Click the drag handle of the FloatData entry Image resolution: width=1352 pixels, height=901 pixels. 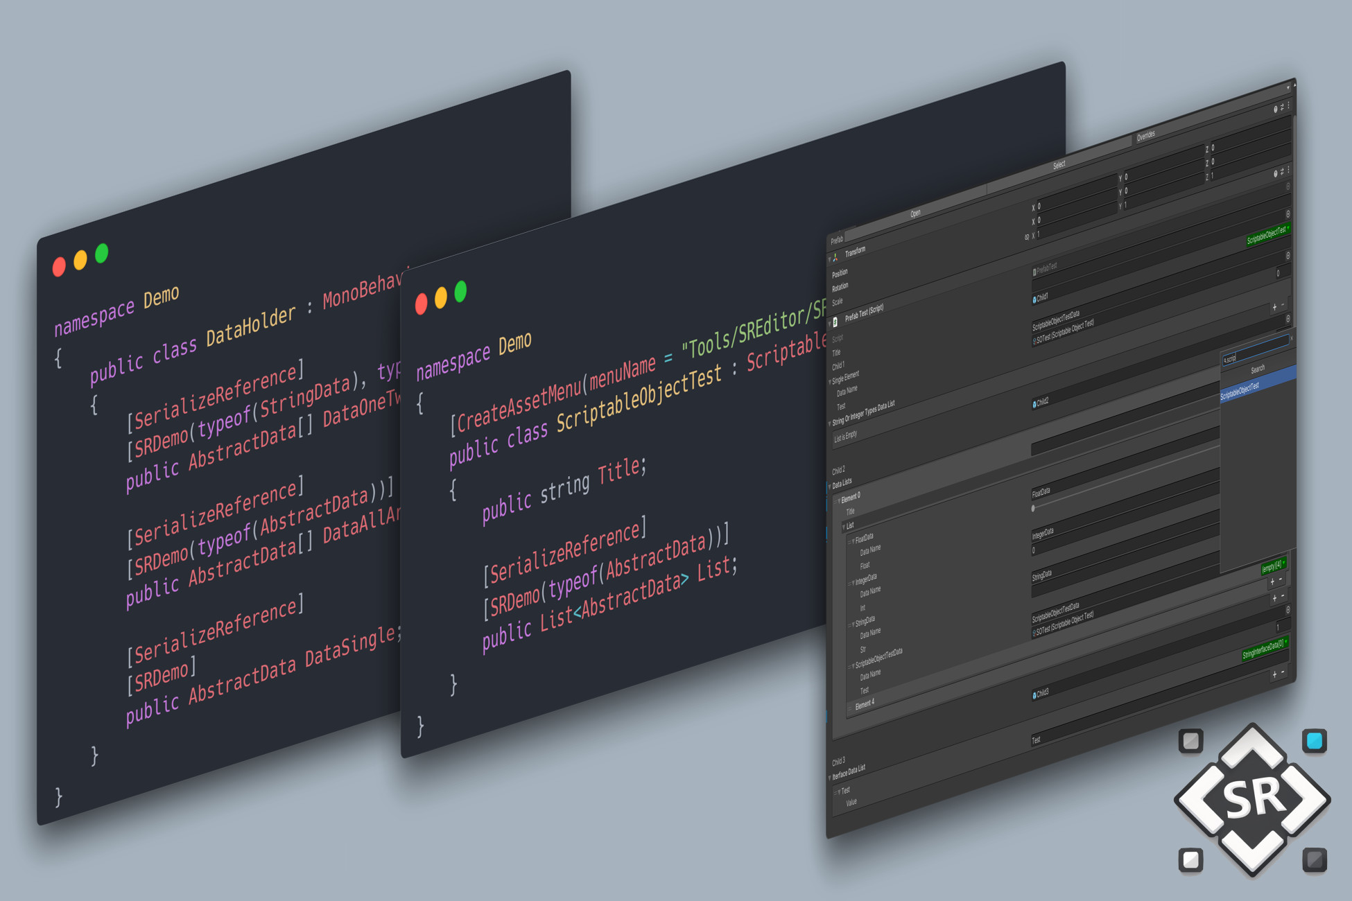(849, 542)
